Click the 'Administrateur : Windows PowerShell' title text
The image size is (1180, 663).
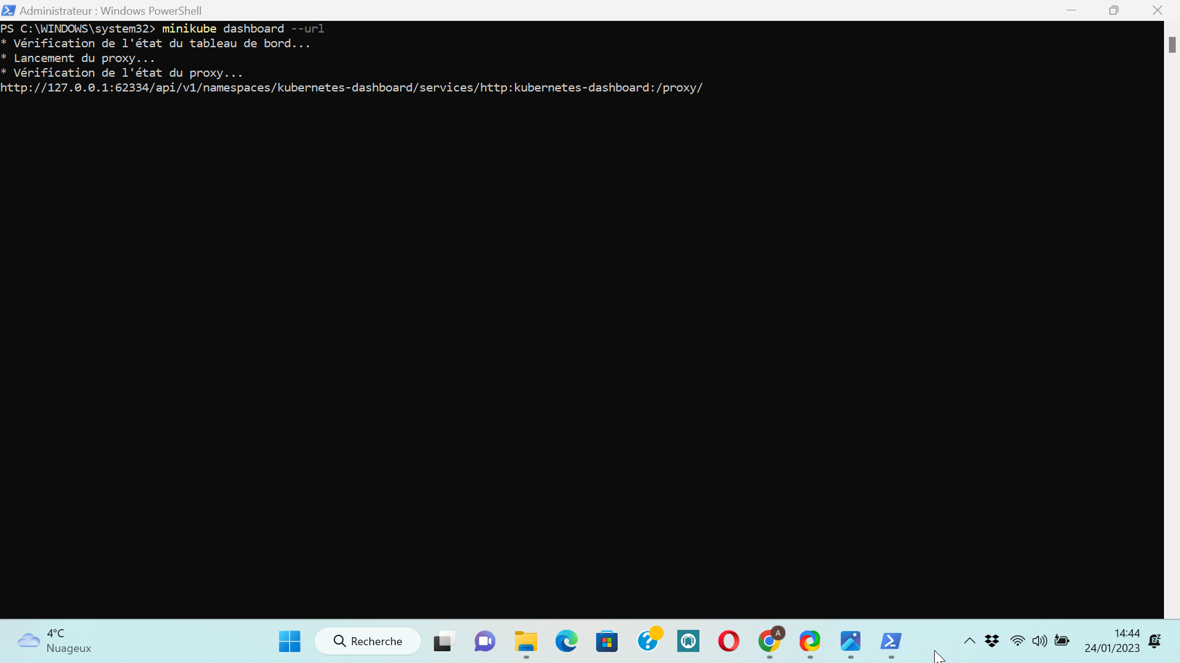pyautogui.click(x=111, y=10)
